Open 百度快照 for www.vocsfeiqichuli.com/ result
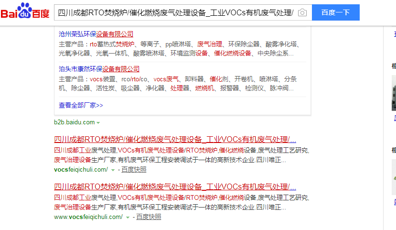The image size is (396, 230). click(x=149, y=217)
